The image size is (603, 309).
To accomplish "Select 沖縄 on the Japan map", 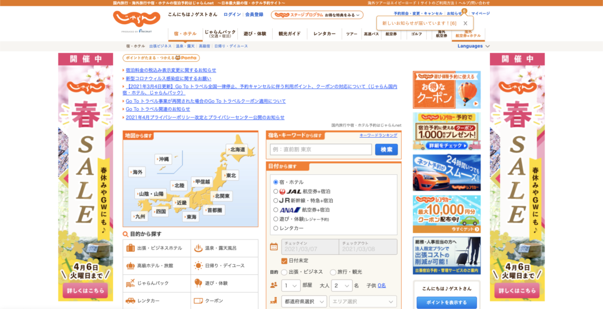I will (163, 159).
